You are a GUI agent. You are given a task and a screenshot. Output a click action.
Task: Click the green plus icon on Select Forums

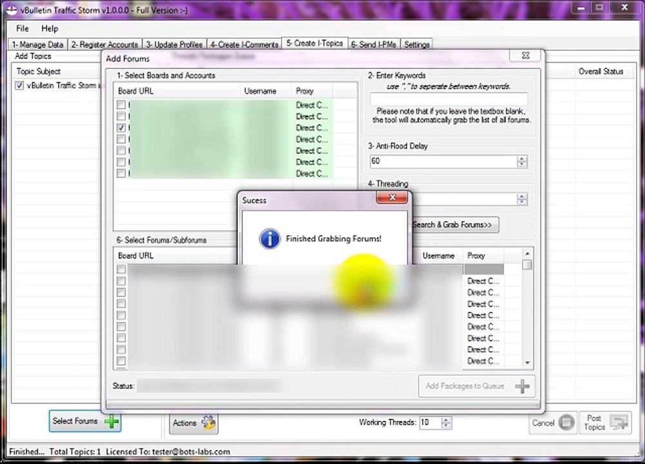tap(111, 421)
